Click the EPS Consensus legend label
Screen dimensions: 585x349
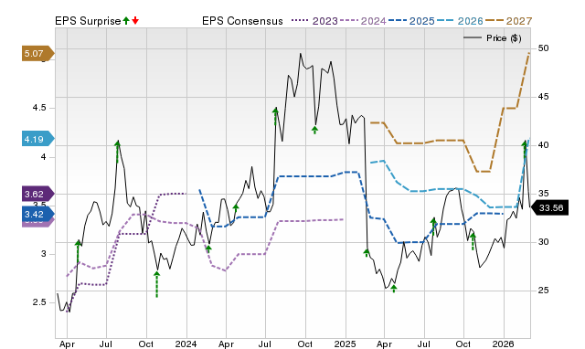pos(242,21)
